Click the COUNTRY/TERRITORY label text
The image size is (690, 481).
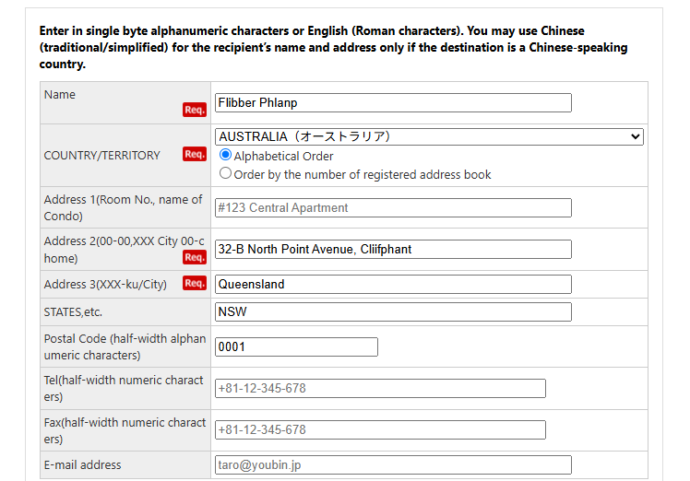tap(101, 156)
